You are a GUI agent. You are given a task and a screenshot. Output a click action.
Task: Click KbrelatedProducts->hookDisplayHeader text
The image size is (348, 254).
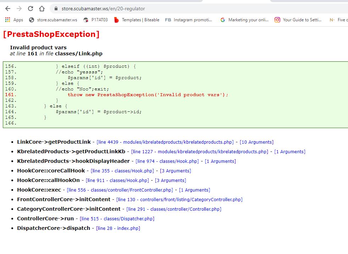(73, 161)
